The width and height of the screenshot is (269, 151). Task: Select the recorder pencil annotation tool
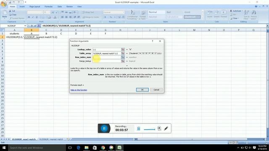tap(166, 128)
